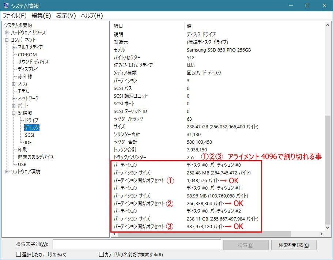Select システムの要約 in the tree
Screen dimensions: 333x260
point(18,25)
